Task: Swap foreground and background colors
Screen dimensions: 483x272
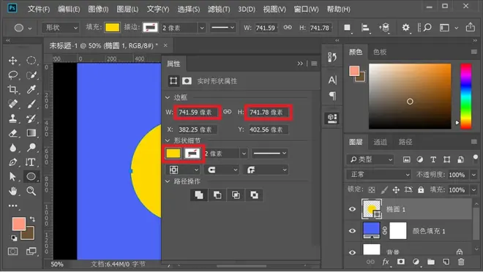Action: [x=32, y=219]
